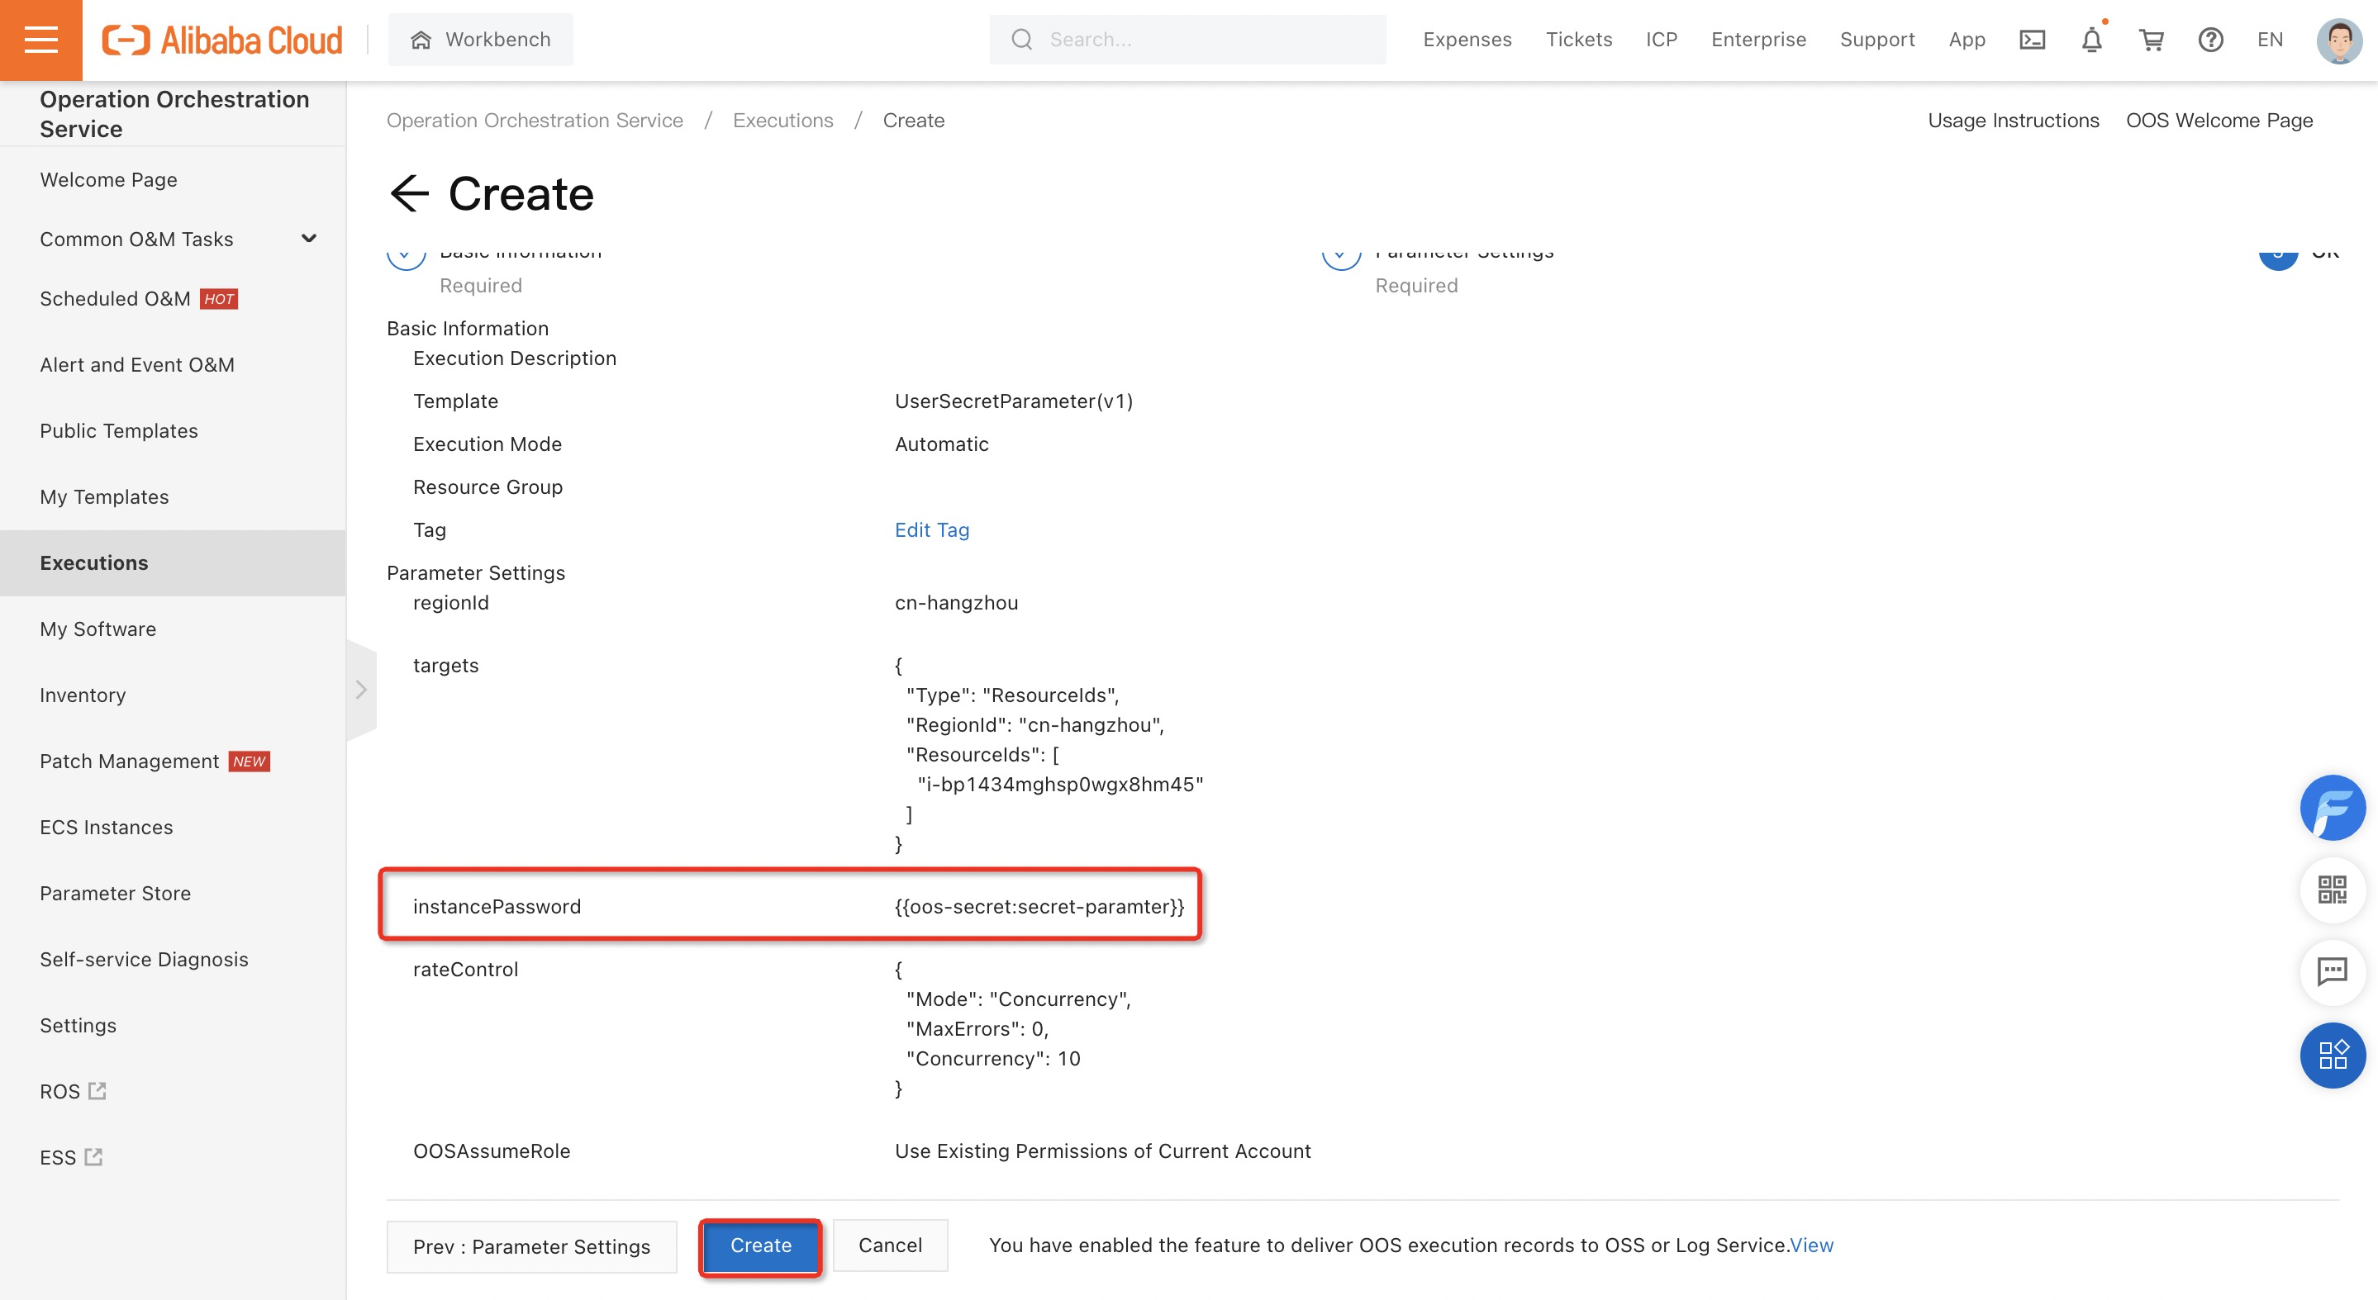Open ECS Instances
Screen dimensions: 2378x1300
(x=106, y=828)
